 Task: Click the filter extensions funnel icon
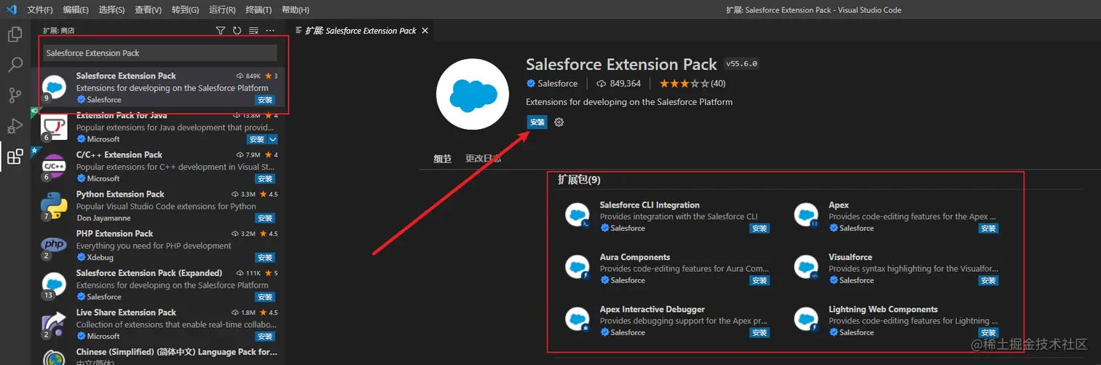[x=221, y=31]
